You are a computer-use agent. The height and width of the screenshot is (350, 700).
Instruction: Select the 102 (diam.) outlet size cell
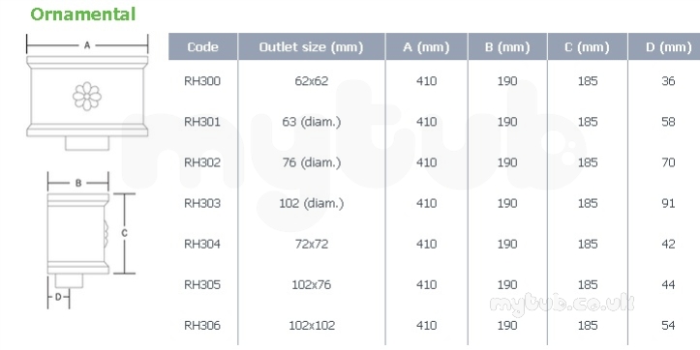coord(312,203)
